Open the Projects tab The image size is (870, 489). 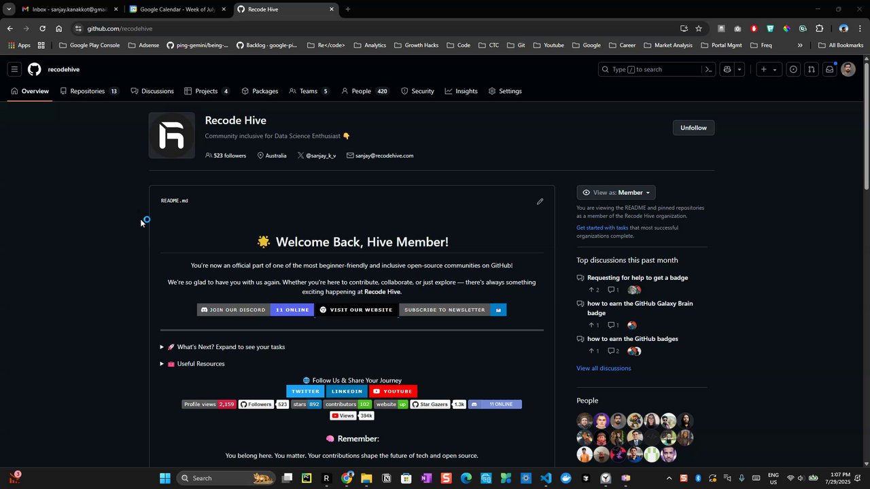(x=207, y=91)
